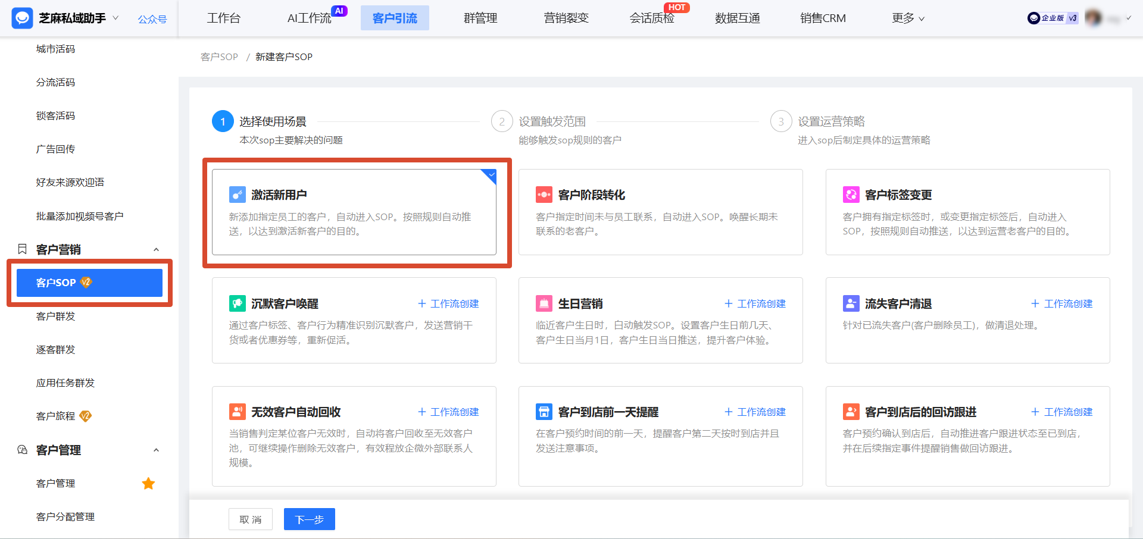This screenshot has width=1143, height=539.
Task: Open 逐客群发 in the sidebar
Action: coord(55,349)
